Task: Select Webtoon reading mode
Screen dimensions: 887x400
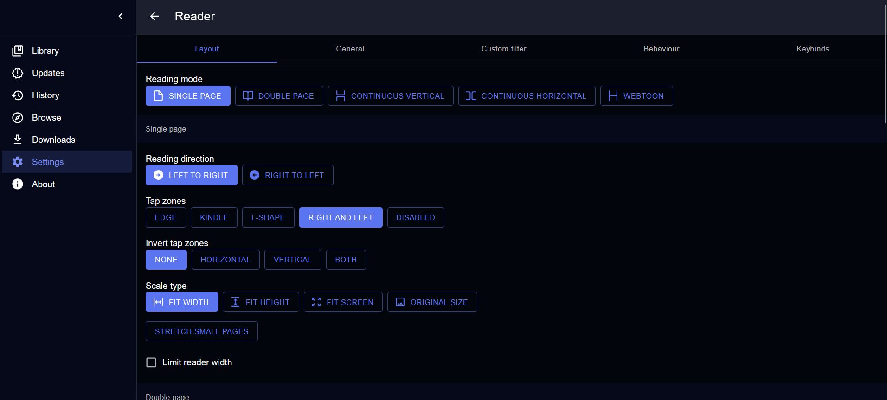Action: point(636,96)
